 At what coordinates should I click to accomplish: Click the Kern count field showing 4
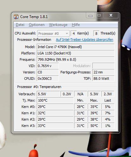point(73,34)
